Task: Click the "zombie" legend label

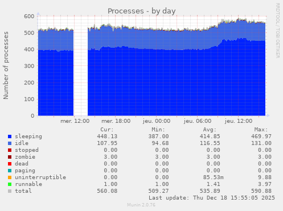Action: click(25, 157)
